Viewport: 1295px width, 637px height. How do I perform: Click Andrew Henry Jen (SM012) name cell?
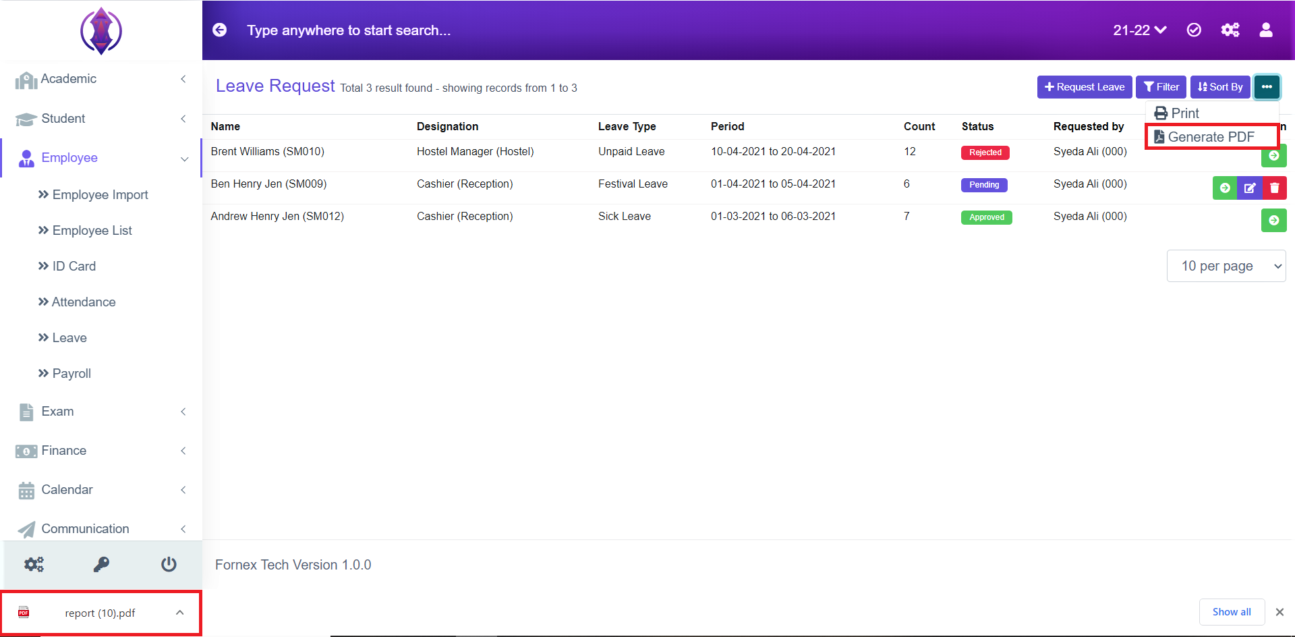277,217
